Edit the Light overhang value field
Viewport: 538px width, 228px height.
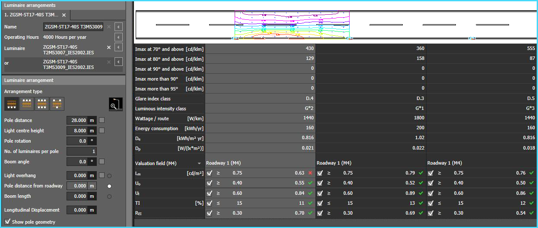coord(77,175)
